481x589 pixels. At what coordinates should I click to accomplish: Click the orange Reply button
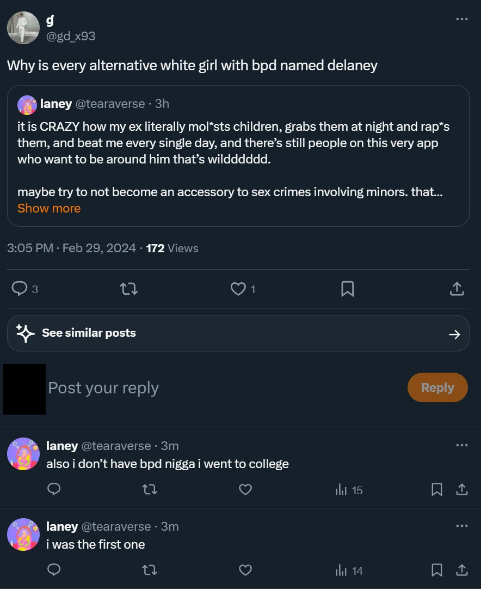click(437, 387)
